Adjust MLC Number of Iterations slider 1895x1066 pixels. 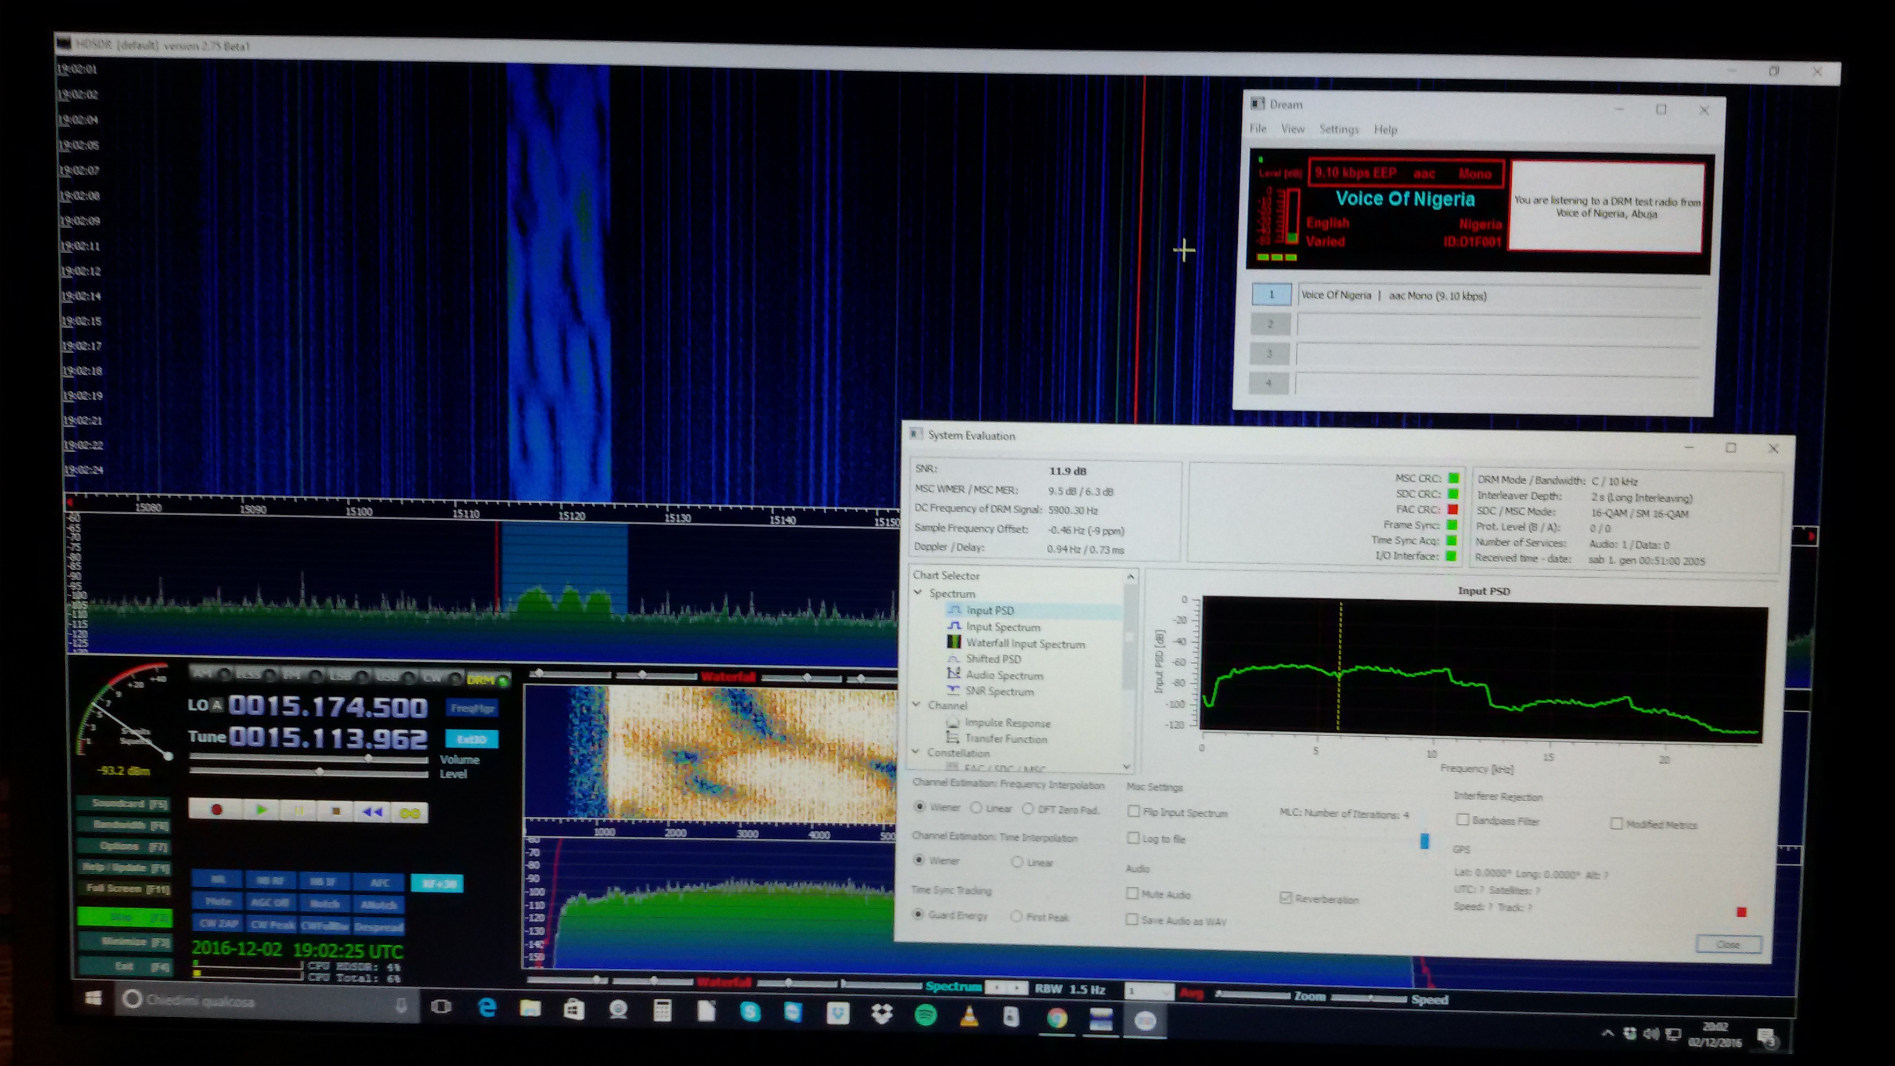point(1424,841)
